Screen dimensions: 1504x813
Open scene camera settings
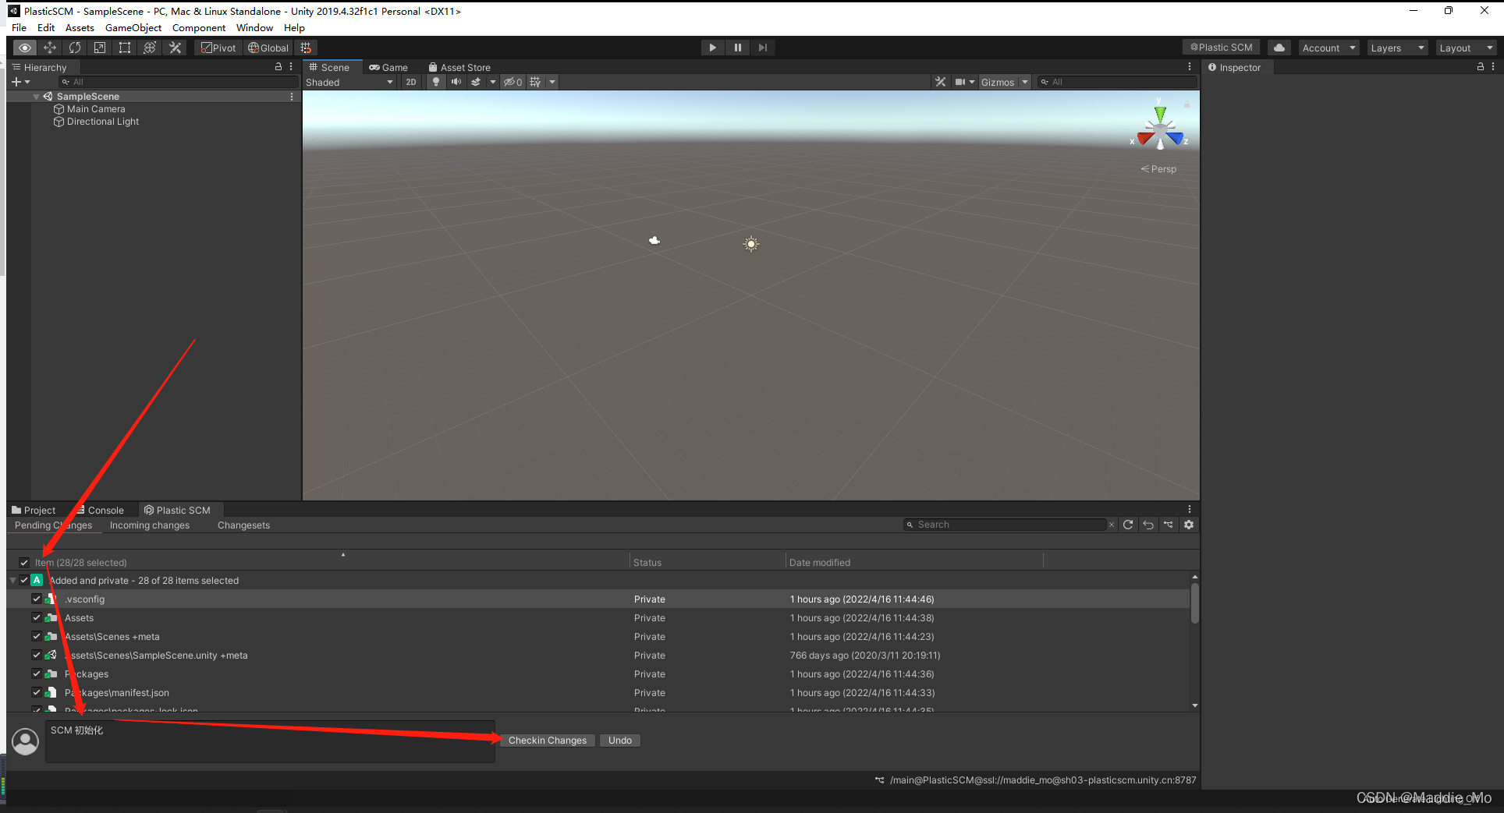[965, 82]
